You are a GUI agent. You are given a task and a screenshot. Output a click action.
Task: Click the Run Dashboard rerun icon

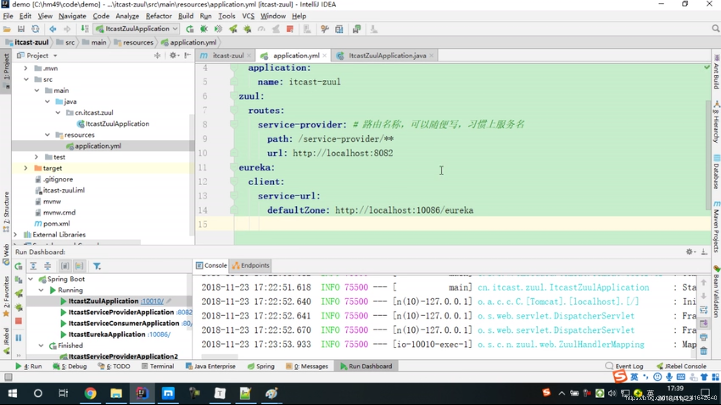click(x=18, y=266)
